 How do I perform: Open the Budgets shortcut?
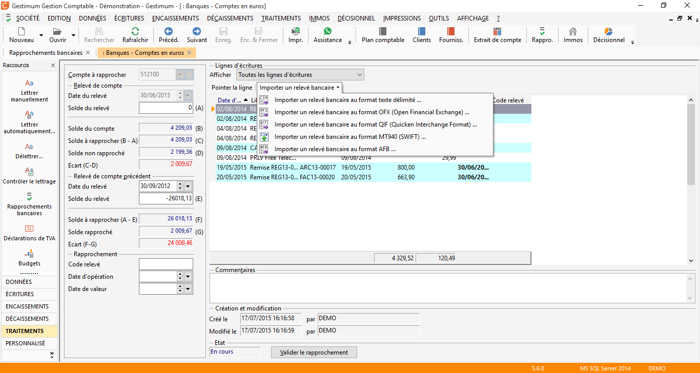[x=29, y=258]
